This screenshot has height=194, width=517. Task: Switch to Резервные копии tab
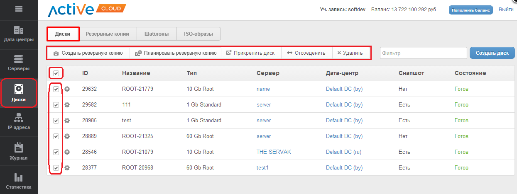pyautogui.click(x=107, y=34)
